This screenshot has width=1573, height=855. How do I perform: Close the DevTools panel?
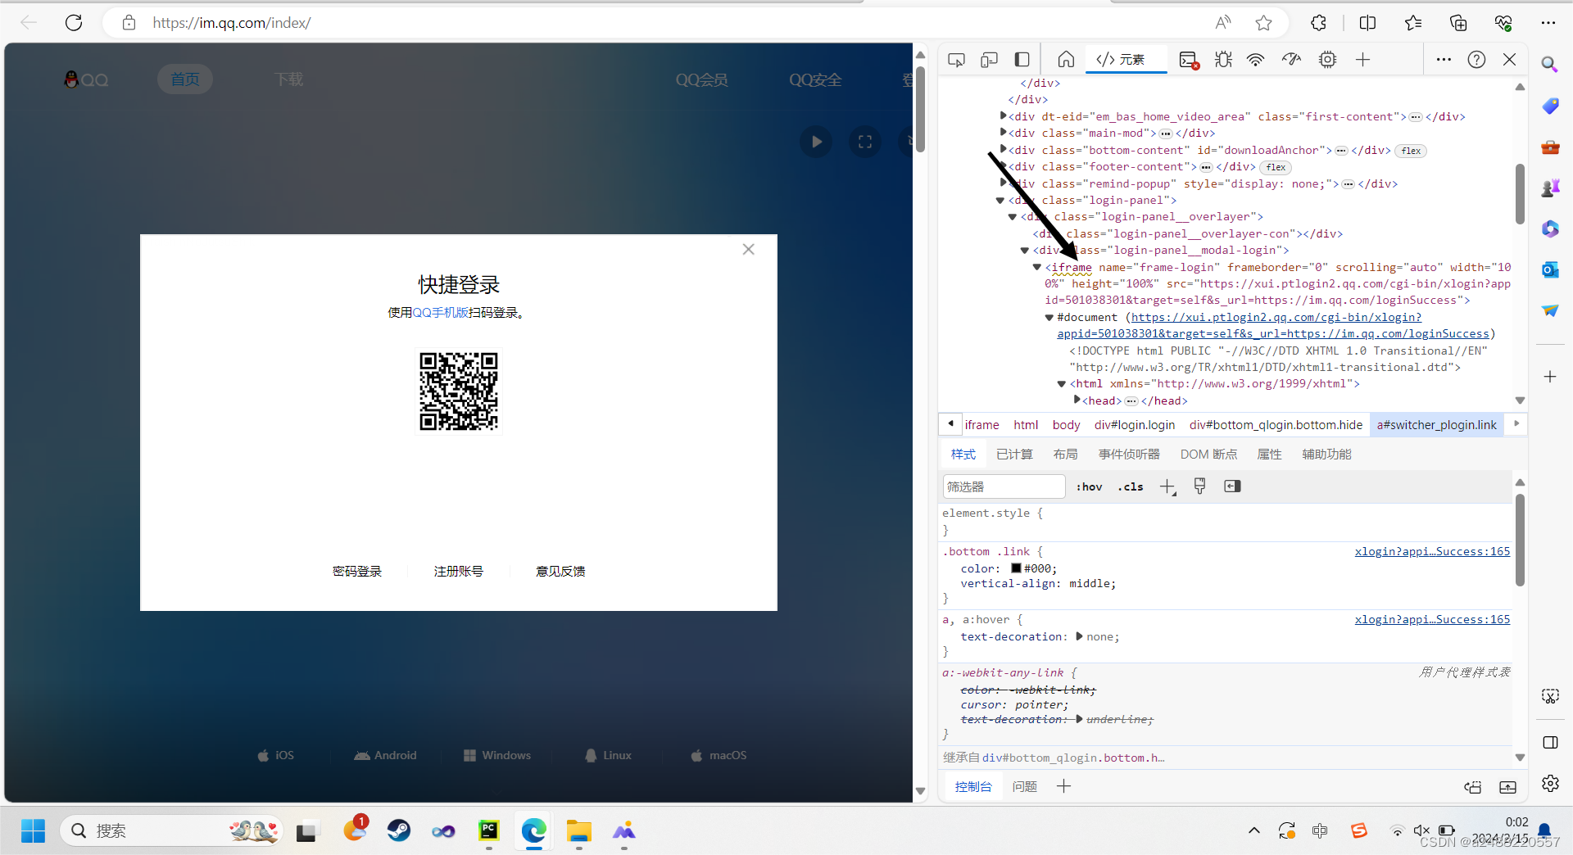1509,60
